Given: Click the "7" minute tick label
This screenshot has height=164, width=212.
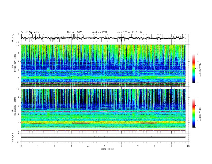Looking at the screenshot, I should [x=138, y=146].
